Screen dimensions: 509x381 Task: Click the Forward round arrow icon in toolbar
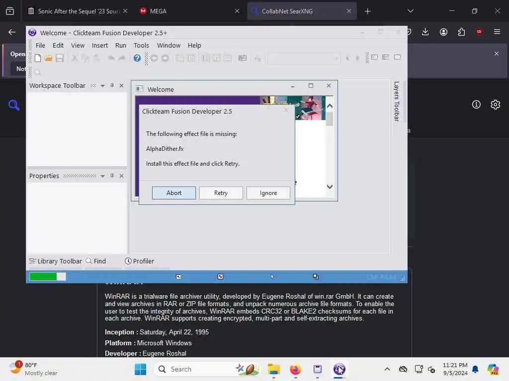click(x=165, y=58)
